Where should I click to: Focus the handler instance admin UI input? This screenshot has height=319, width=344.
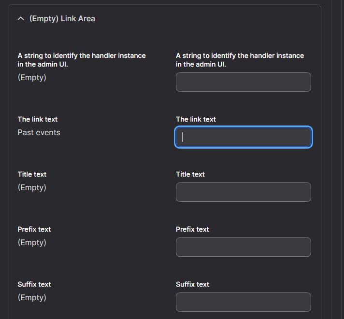[244, 82]
